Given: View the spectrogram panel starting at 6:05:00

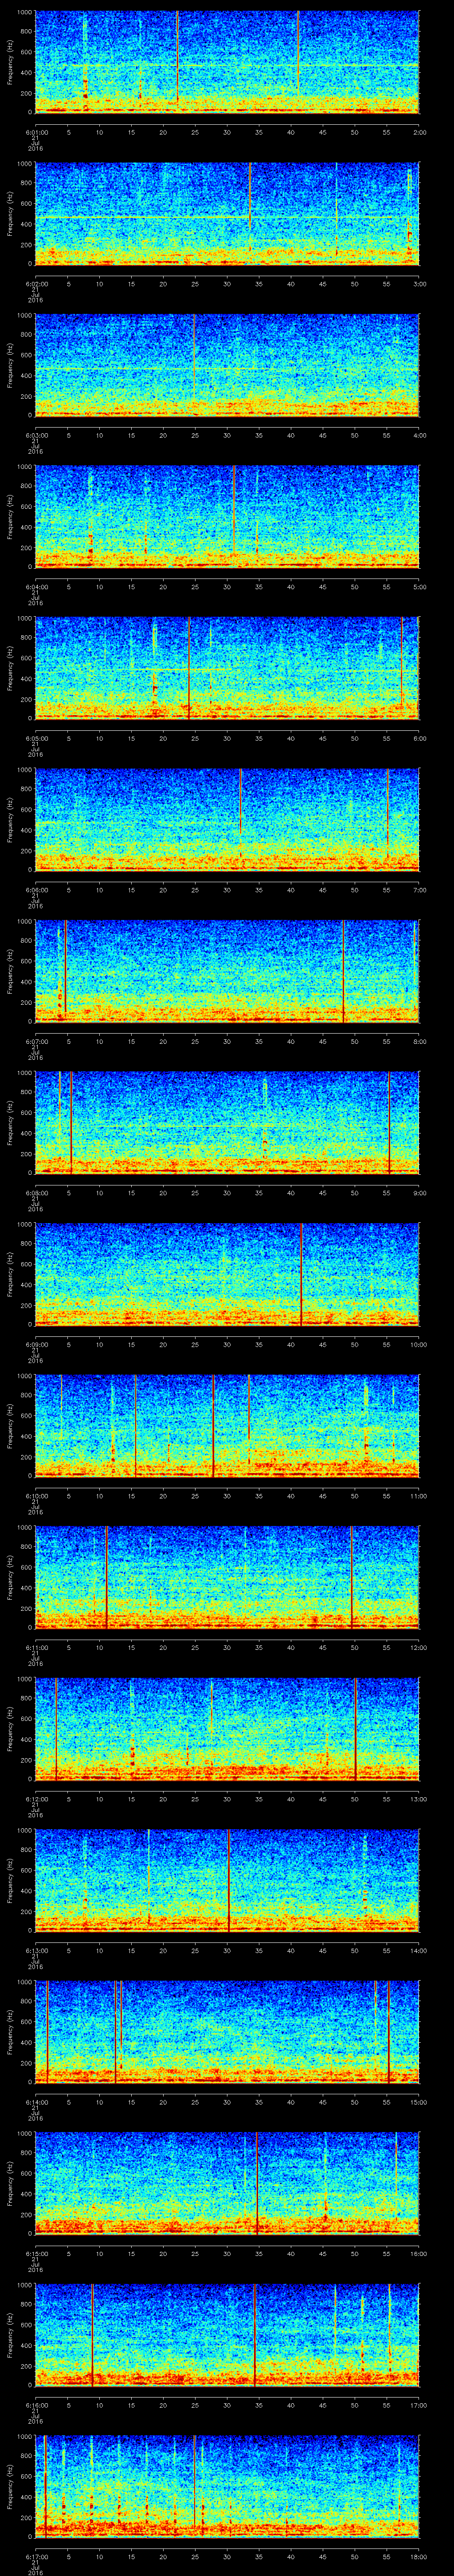Looking at the screenshot, I should pyautogui.click(x=227, y=668).
